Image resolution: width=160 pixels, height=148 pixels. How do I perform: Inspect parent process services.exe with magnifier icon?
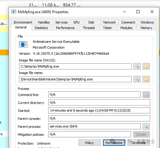click(x=146, y=127)
